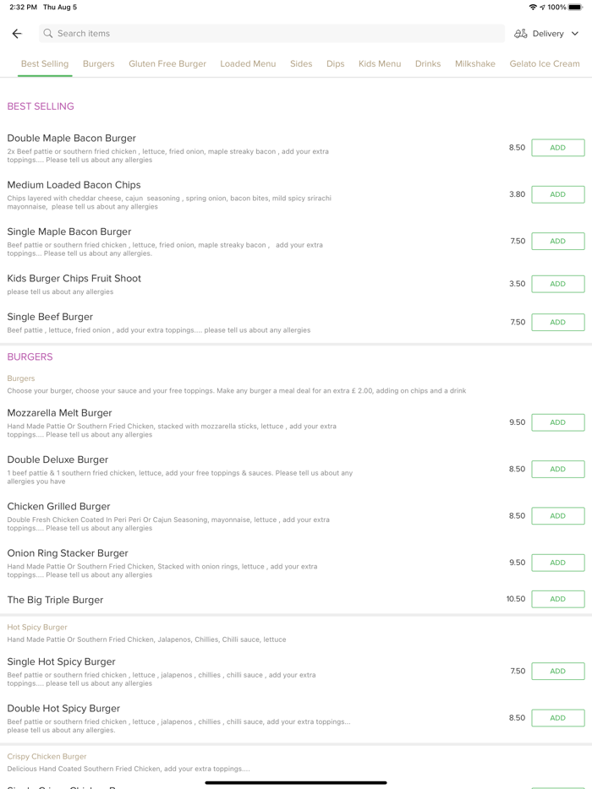Tap the back arrow icon

pos(17,34)
